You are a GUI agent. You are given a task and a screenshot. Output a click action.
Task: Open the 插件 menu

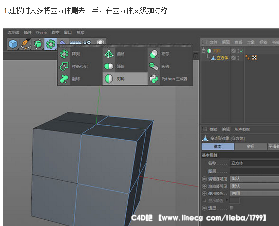[28, 32]
